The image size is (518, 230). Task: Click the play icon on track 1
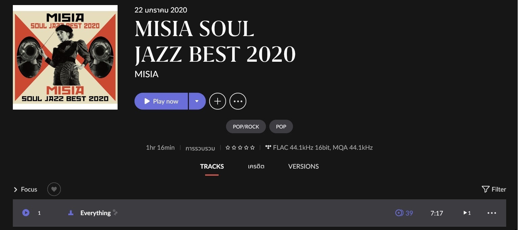coord(26,213)
